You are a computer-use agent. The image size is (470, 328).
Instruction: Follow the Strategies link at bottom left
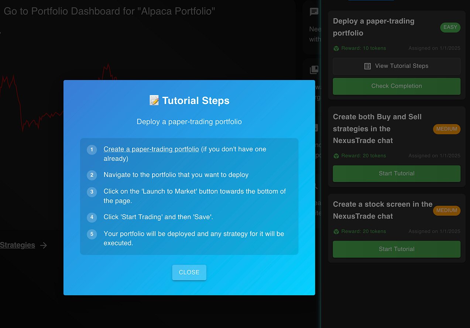click(17, 245)
